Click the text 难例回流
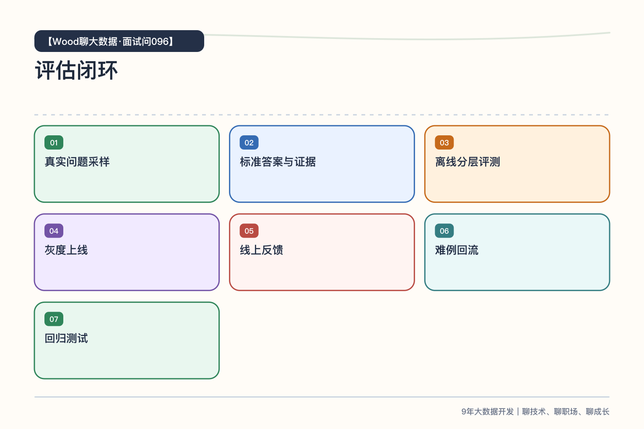This screenshot has width=644, height=429. [457, 250]
